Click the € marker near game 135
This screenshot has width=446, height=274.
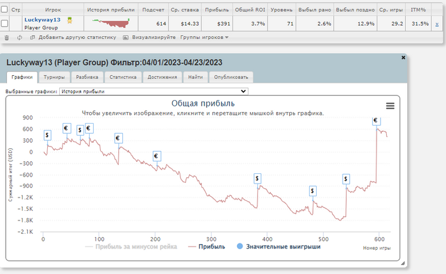[119, 138]
